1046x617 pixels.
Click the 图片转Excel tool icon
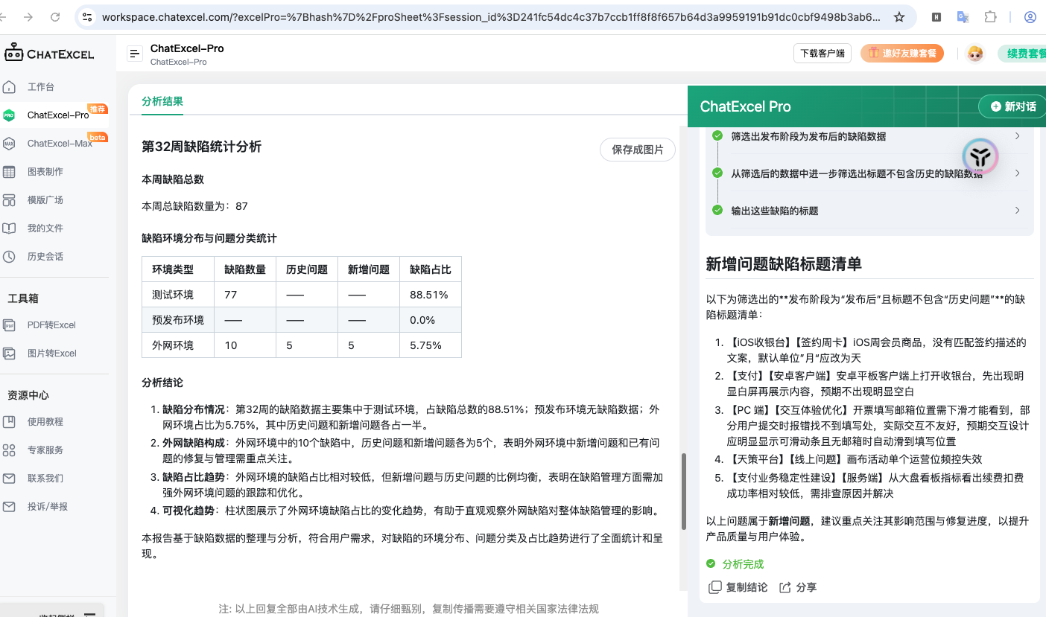click(x=9, y=353)
